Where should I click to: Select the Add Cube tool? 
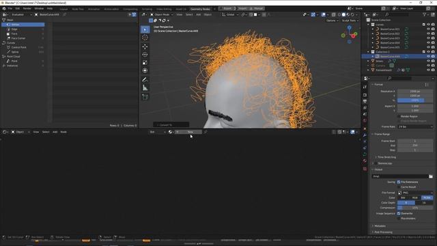tap(145, 97)
